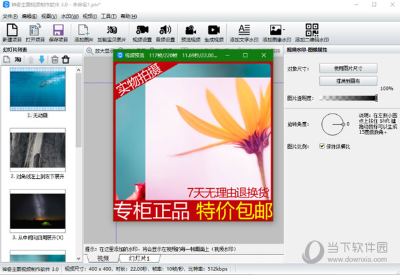Screen dimensions: 400x275
Task: Click the slide list vertical scrollbar thumb
Action: coord(79,109)
